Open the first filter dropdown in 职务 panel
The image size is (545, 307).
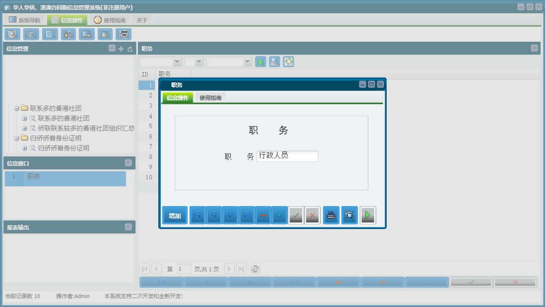tap(177, 62)
